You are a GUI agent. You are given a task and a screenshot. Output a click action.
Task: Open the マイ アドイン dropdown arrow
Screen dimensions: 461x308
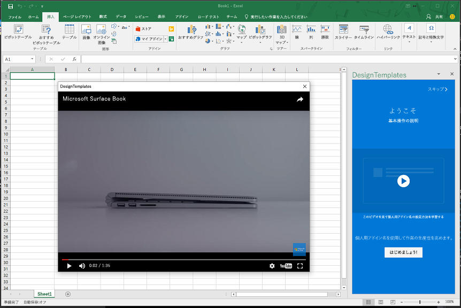(x=166, y=38)
